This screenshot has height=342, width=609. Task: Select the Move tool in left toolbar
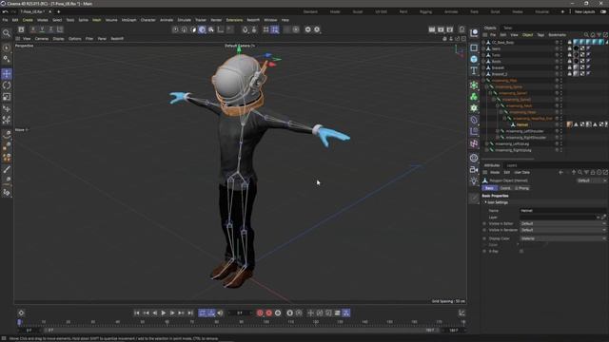[7, 74]
